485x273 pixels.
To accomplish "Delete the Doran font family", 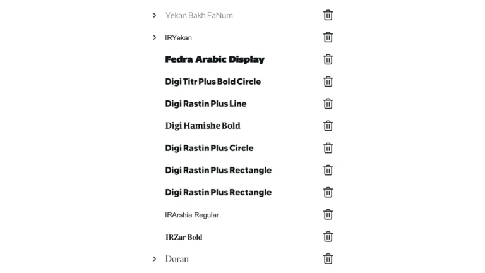I will click(x=328, y=258).
